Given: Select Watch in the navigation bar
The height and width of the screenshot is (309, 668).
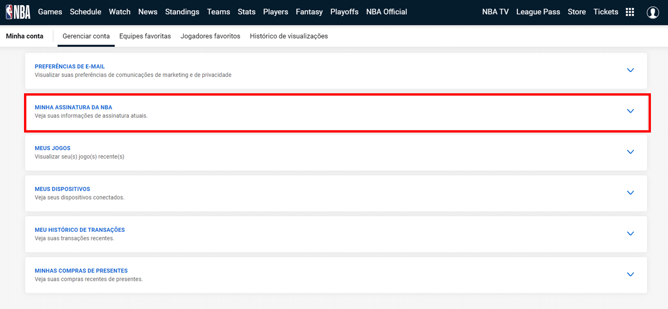Looking at the screenshot, I should (120, 12).
